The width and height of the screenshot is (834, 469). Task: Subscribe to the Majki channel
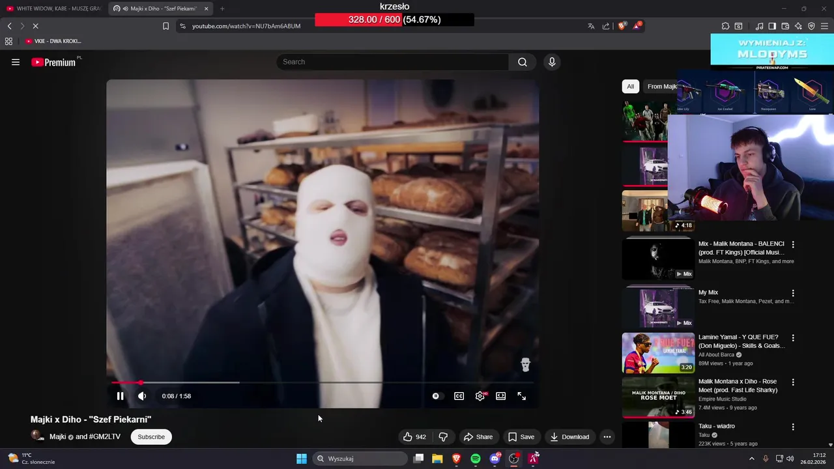pyautogui.click(x=151, y=437)
